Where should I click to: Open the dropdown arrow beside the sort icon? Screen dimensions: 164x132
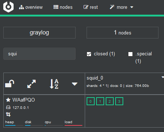(x=74, y=84)
